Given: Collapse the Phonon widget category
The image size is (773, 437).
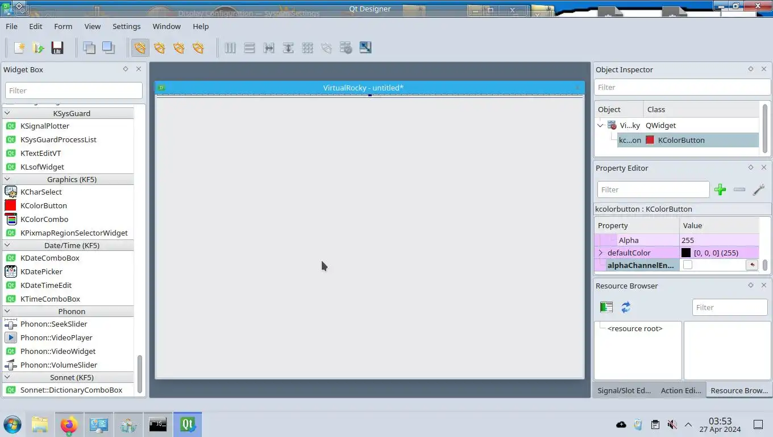Looking at the screenshot, I should pyautogui.click(x=7, y=311).
